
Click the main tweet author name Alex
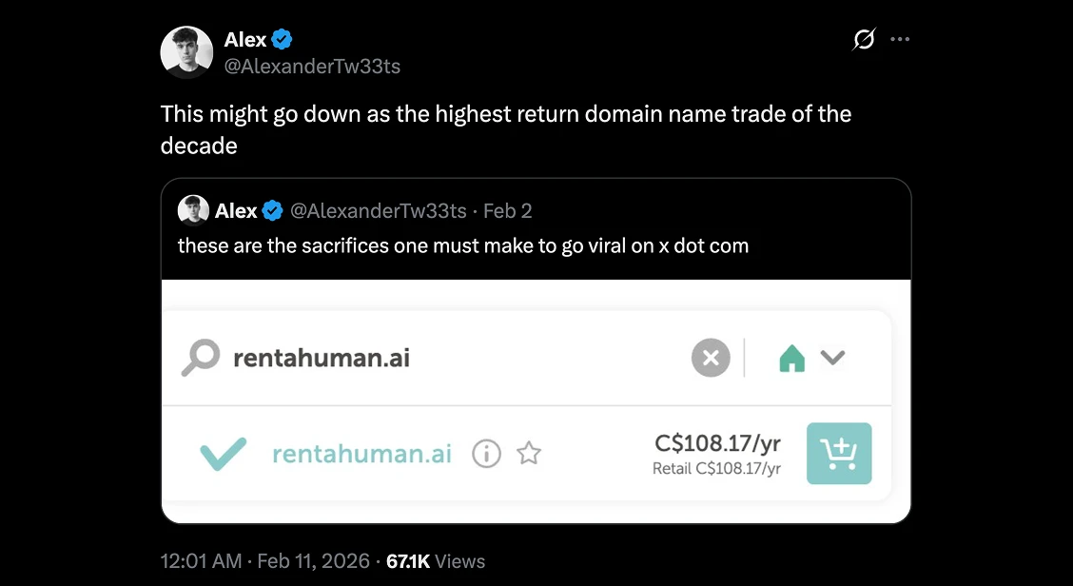tap(244, 40)
